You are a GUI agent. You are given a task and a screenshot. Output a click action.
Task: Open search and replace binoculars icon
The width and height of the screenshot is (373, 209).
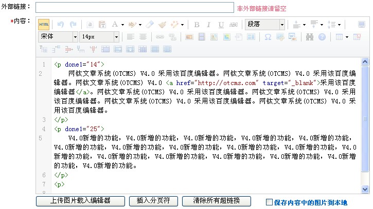tap(310, 37)
